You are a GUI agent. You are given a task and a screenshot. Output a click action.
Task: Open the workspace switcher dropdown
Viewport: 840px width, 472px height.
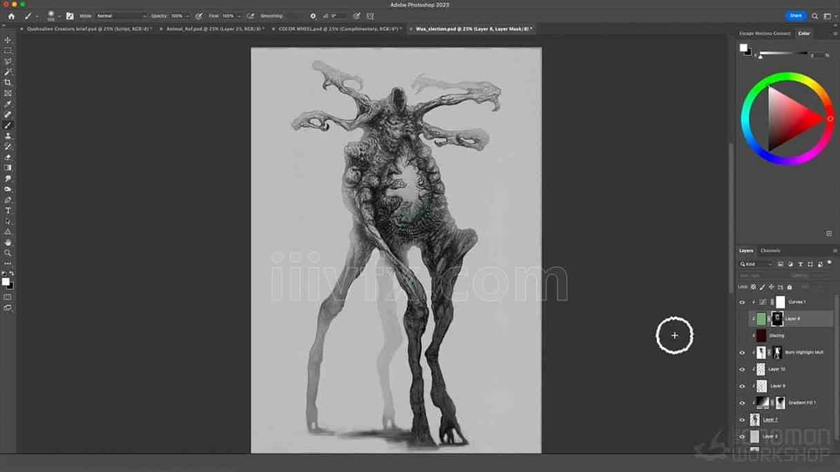point(828,16)
